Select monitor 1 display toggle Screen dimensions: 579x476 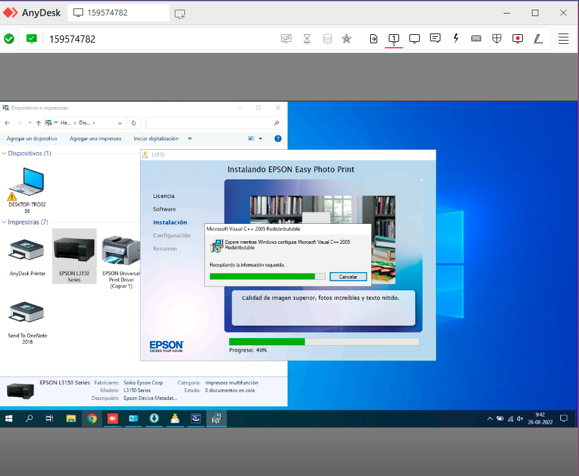(394, 39)
